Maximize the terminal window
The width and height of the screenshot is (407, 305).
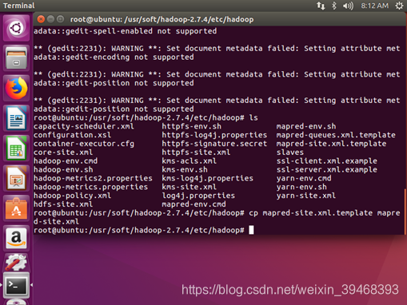click(x=61, y=19)
